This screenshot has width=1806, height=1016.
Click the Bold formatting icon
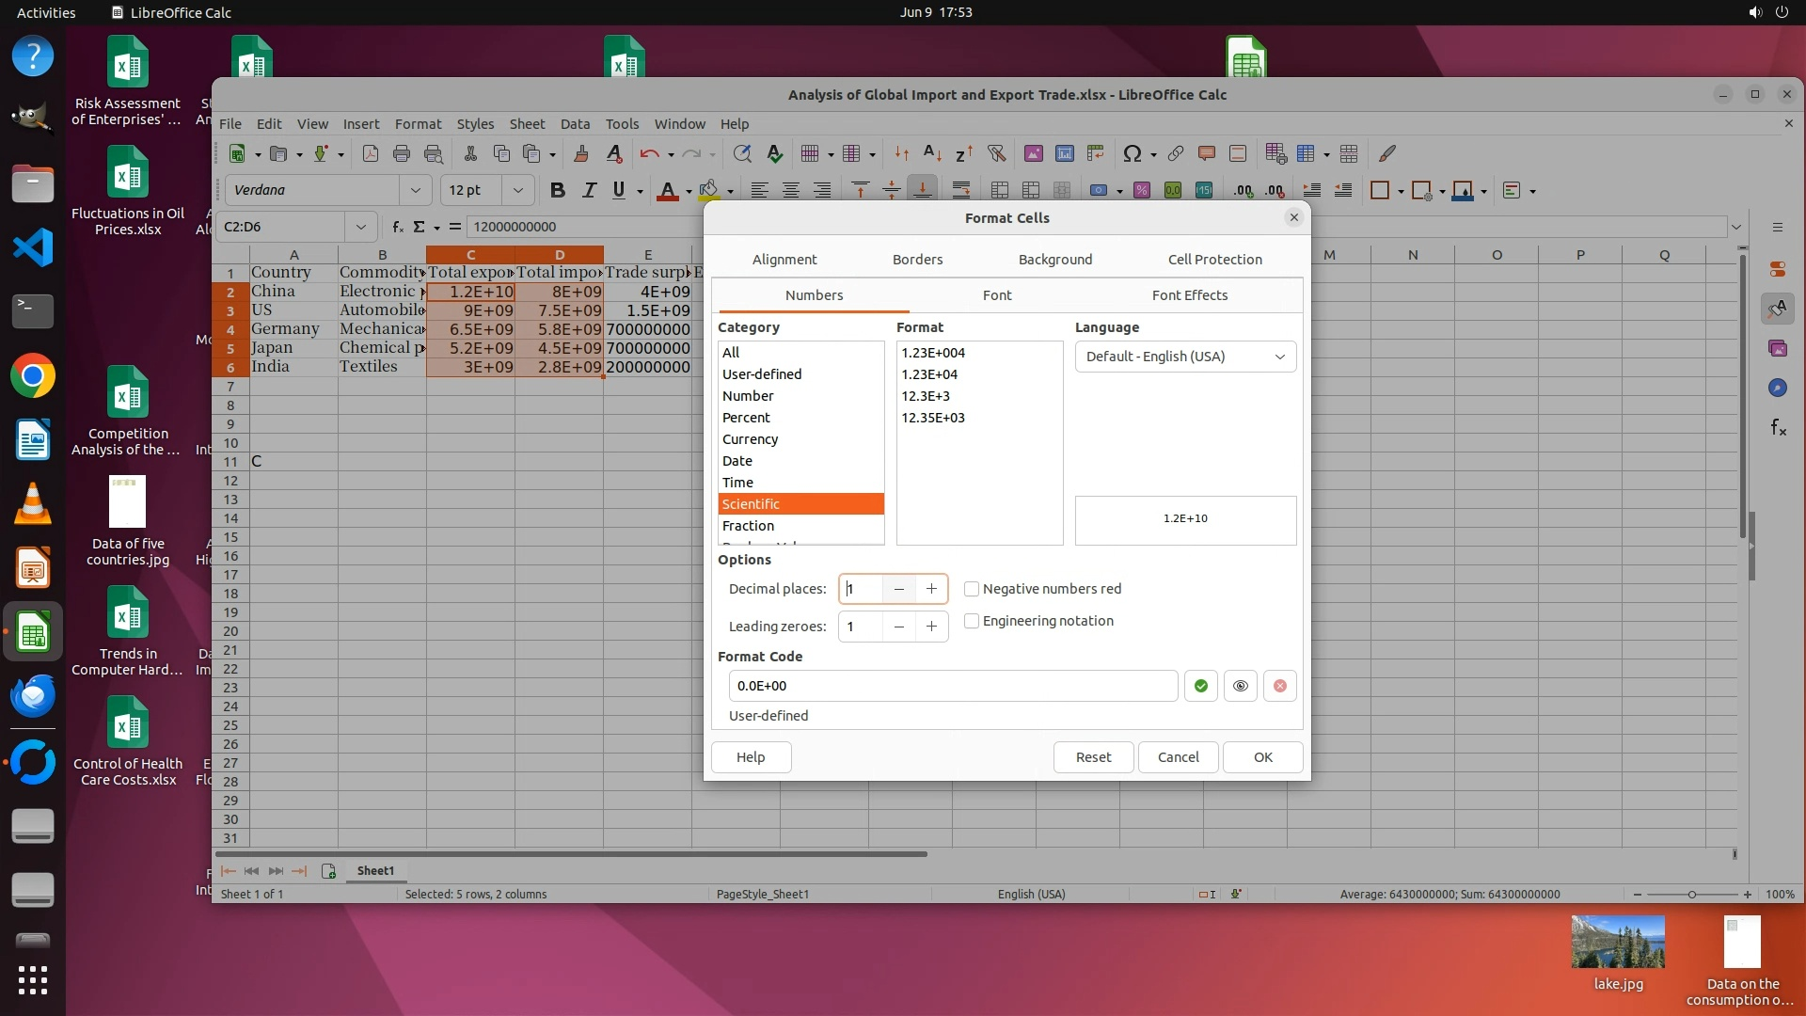point(557,190)
